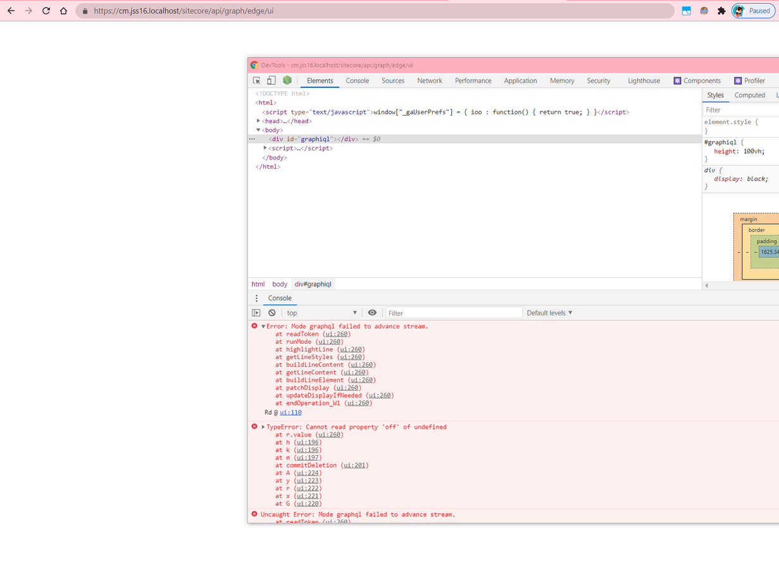Select the Styles sidebar tab
Screen dimensions: 779x567
click(x=716, y=95)
